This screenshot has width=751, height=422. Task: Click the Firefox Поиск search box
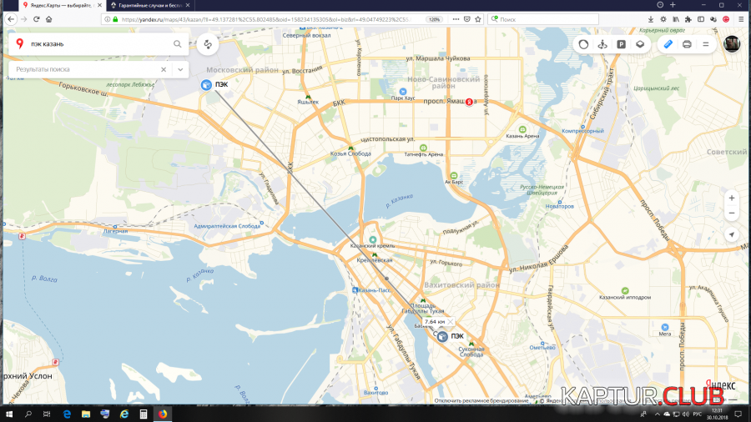543,20
